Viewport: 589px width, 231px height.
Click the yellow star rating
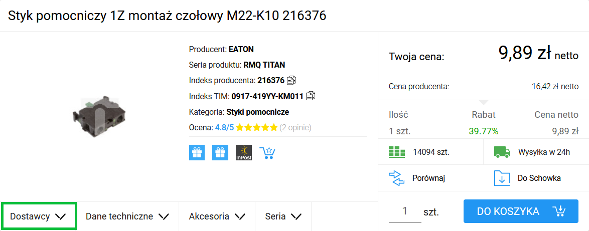[x=256, y=127]
